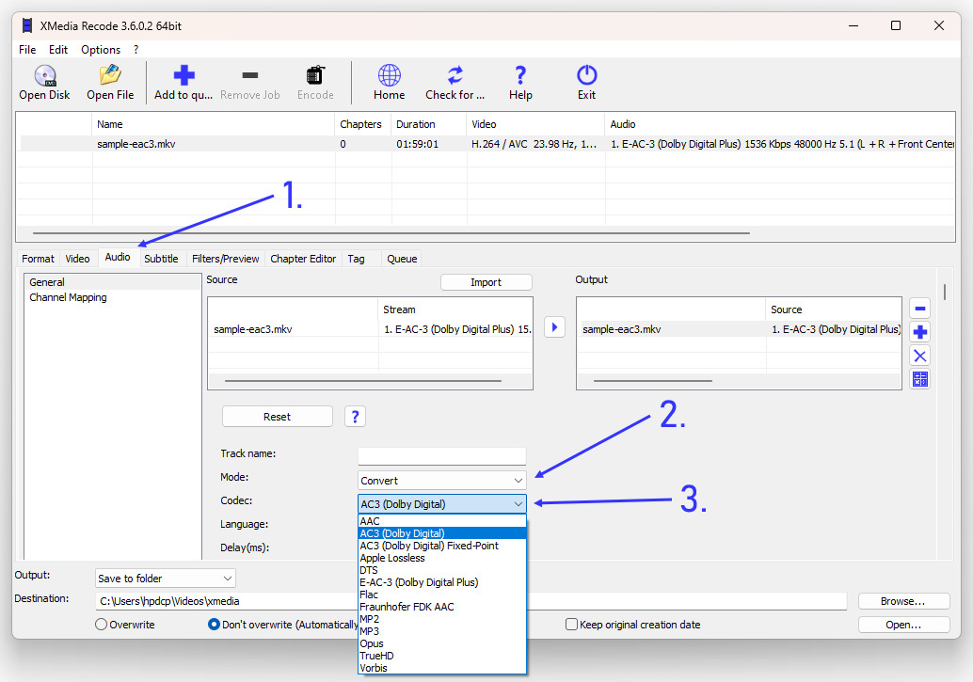Click the Add to queue plus icon
The image size is (973, 682).
tap(183, 75)
